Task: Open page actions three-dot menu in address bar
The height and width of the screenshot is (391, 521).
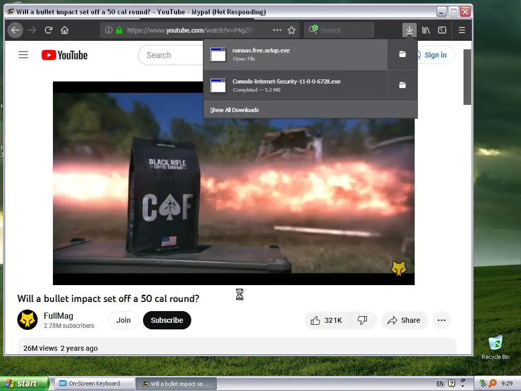Action: 277,30
